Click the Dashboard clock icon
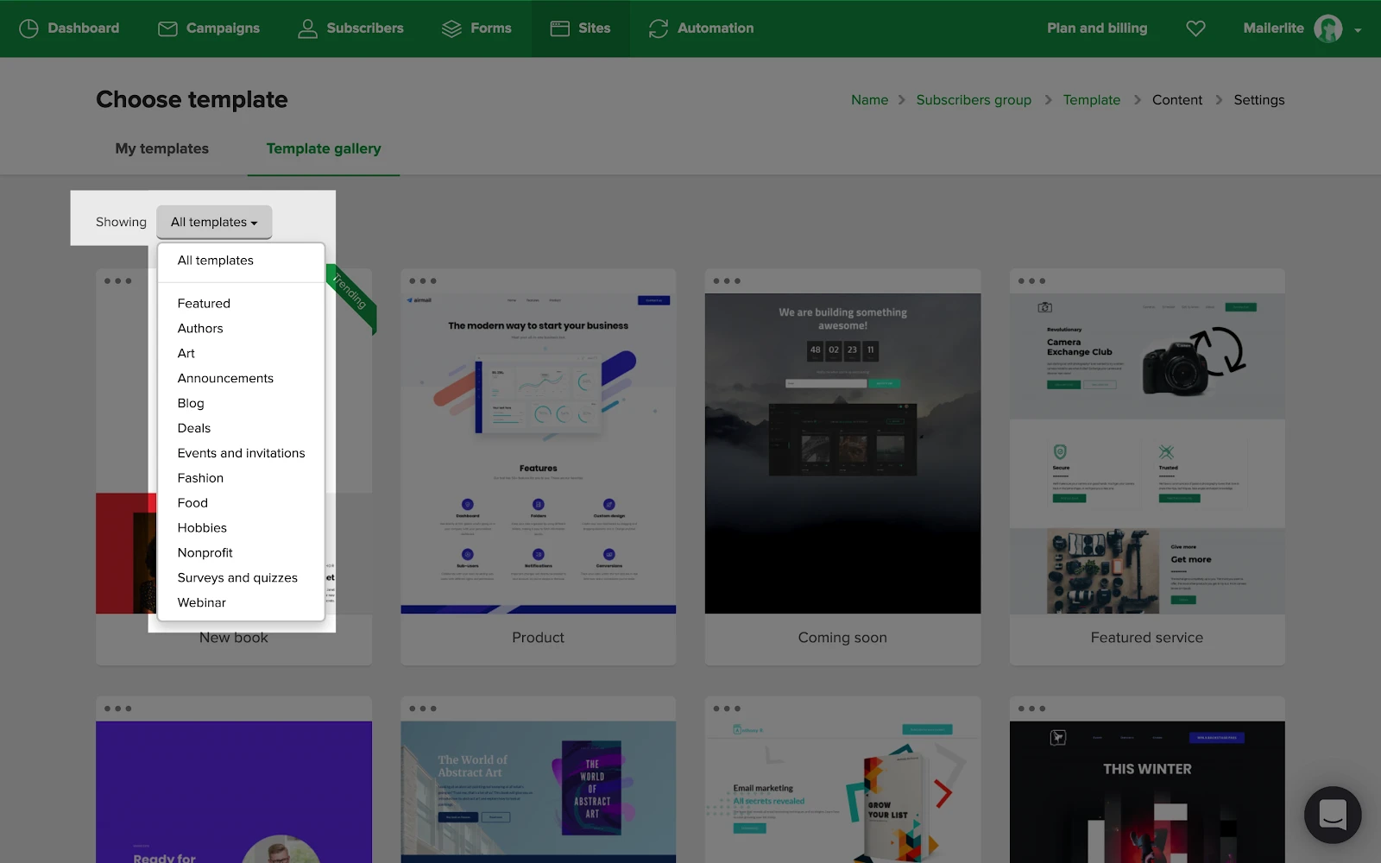1381x863 pixels. click(28, 28)
